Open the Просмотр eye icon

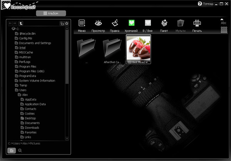point(98,26)
